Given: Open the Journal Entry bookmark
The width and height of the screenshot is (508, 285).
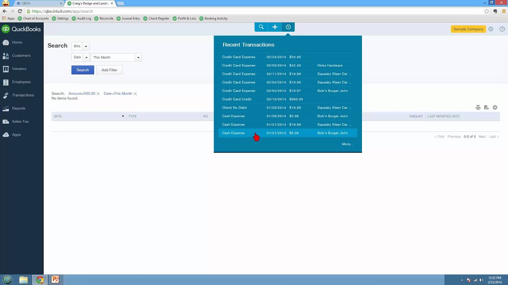Looking at the screenshot, I should pos(128,19).
